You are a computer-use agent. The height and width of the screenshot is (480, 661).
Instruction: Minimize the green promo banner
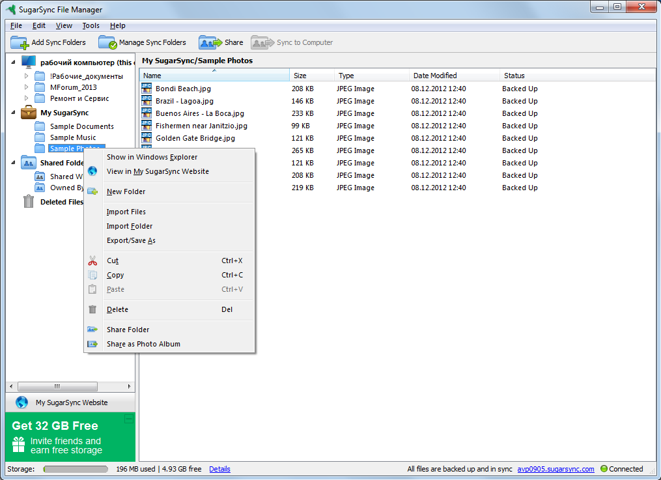point(129,419)
